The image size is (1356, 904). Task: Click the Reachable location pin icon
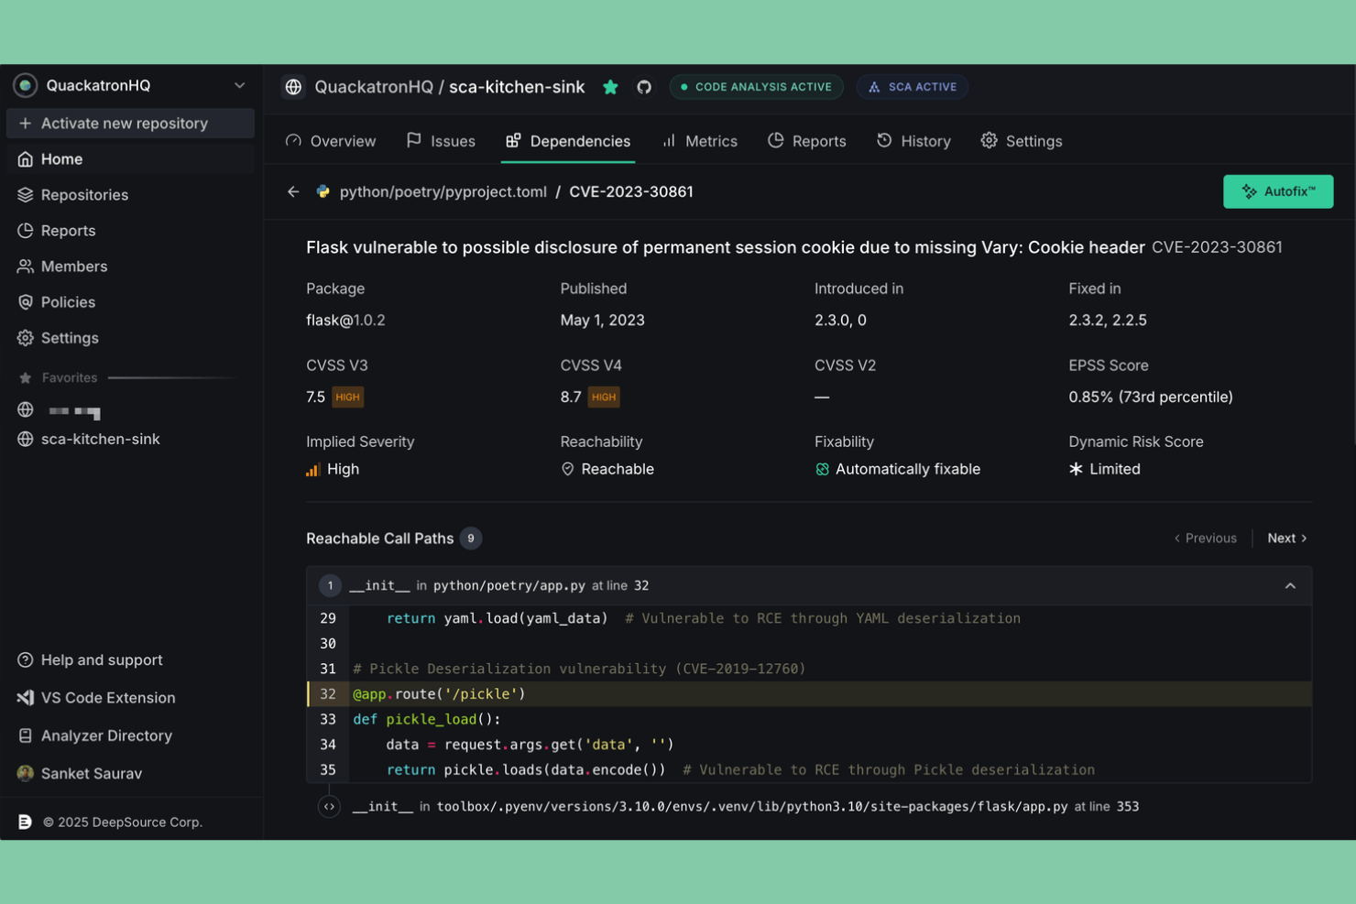tap(567, 469)
